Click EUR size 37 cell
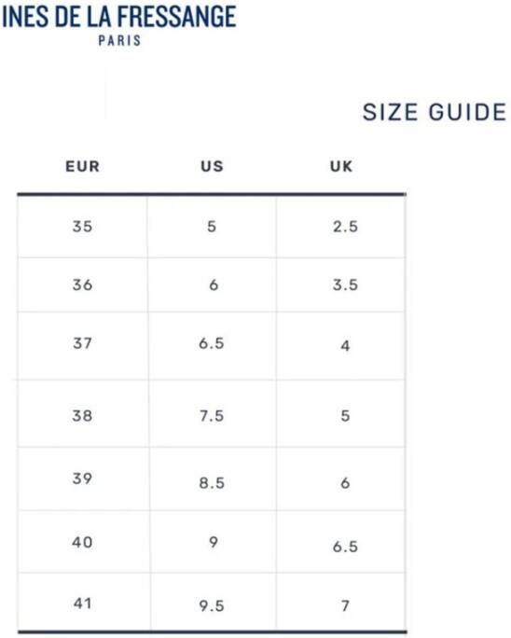511x638 pixels. click(x=83, y=345)
